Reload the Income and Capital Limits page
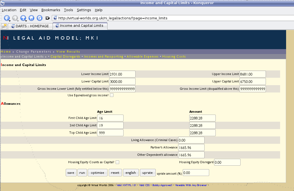Image resolution: width=294 pixels, height=191 pixels. 39,18
